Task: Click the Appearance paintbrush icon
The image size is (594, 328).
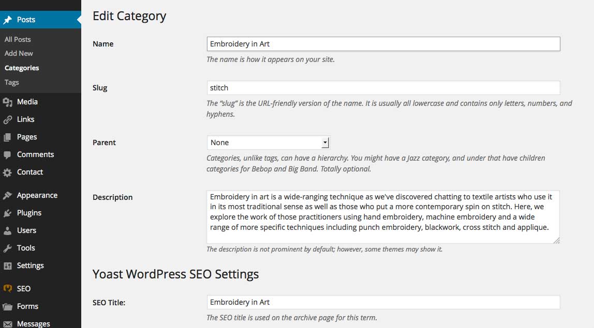Action: click(8, 196)
